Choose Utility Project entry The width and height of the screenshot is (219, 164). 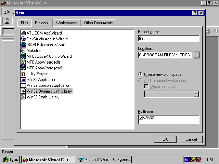click(37, 74)
